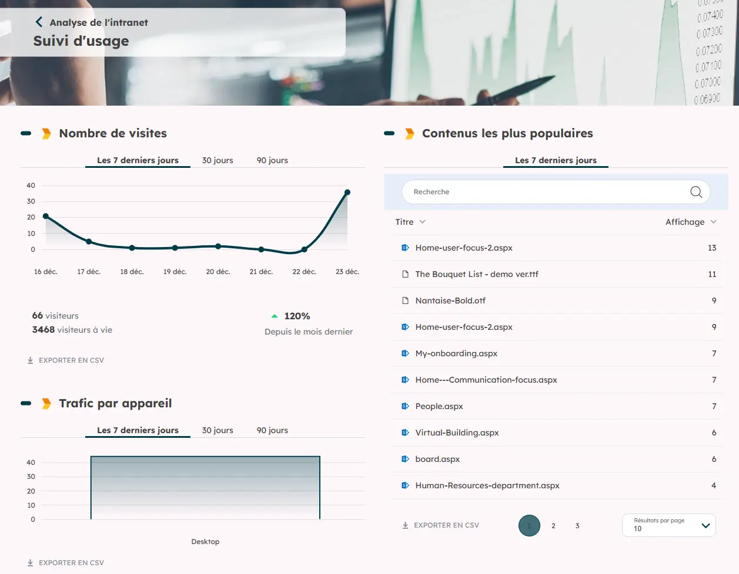Click the magnifier icon in the search bar
Viewport: 739px width, 574px height.
[695, 191]
